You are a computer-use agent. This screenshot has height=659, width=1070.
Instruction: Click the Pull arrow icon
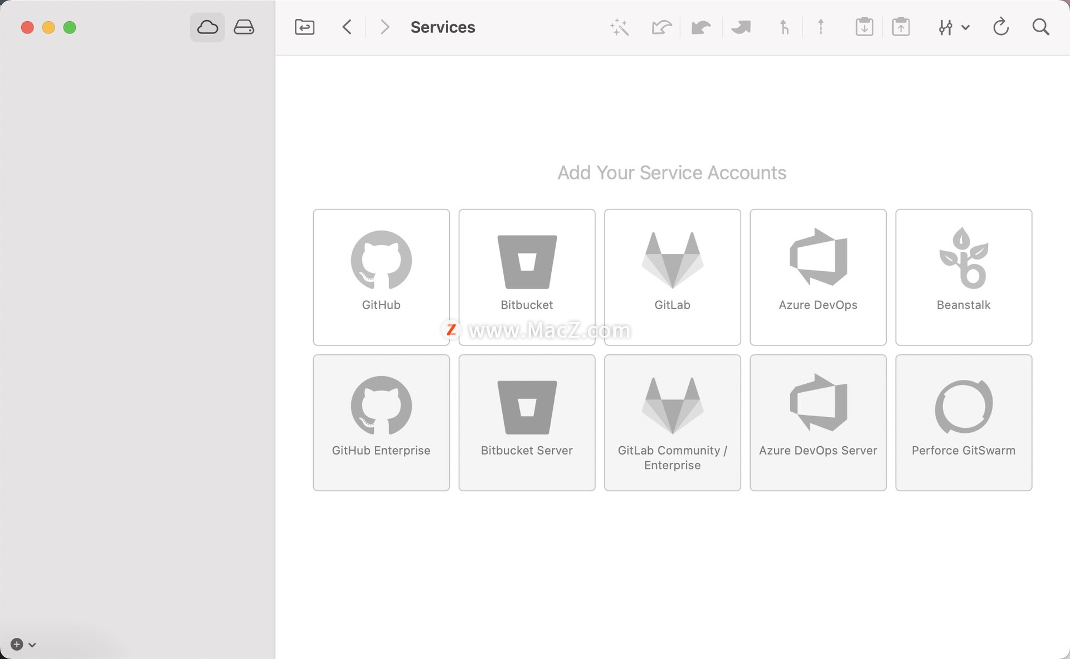point(701,27)
